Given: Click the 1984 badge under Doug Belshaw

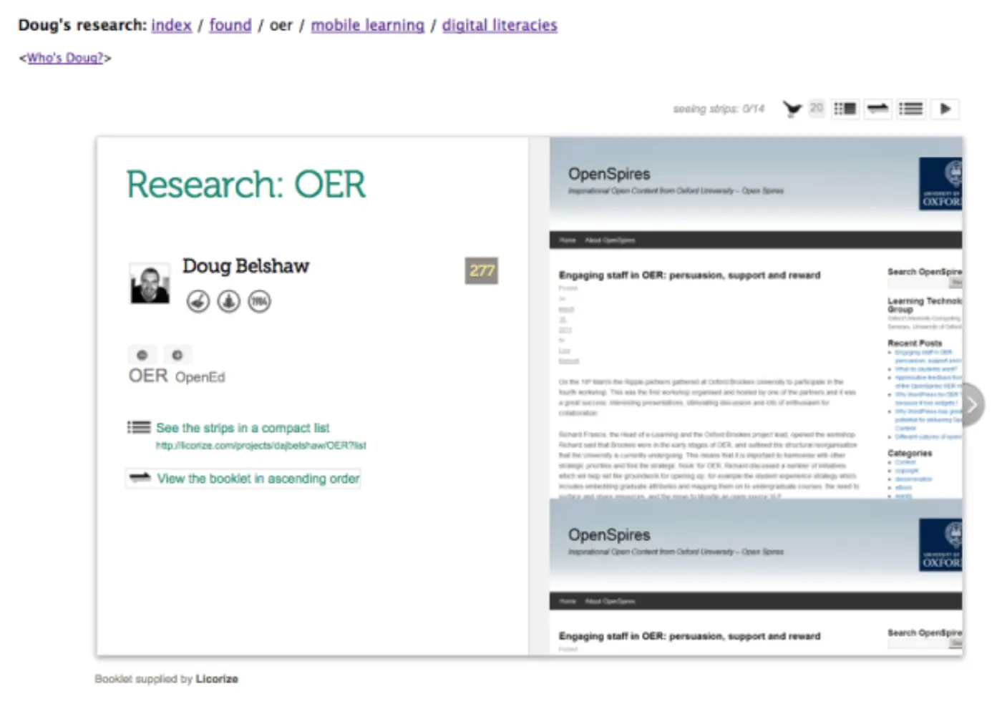Looking at the screenshot, I should 259,301.
